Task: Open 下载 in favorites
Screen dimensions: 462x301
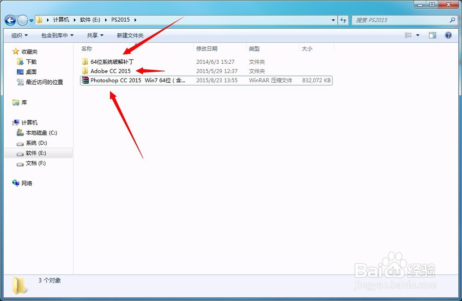Action: [x=31, y=62]
